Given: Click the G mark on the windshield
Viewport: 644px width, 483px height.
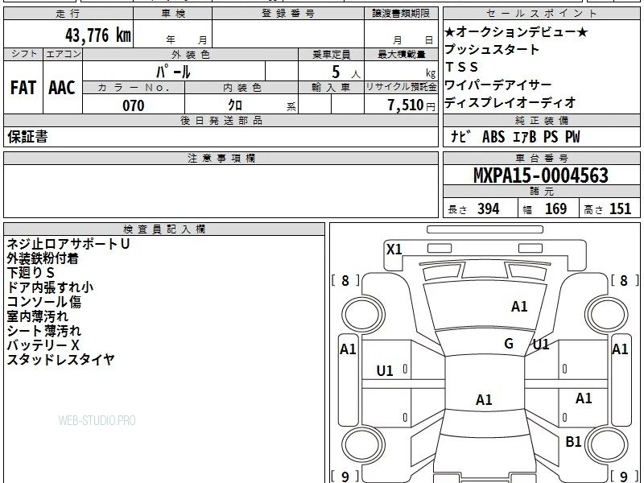Looking at the screenshot, I should point(509,344).
